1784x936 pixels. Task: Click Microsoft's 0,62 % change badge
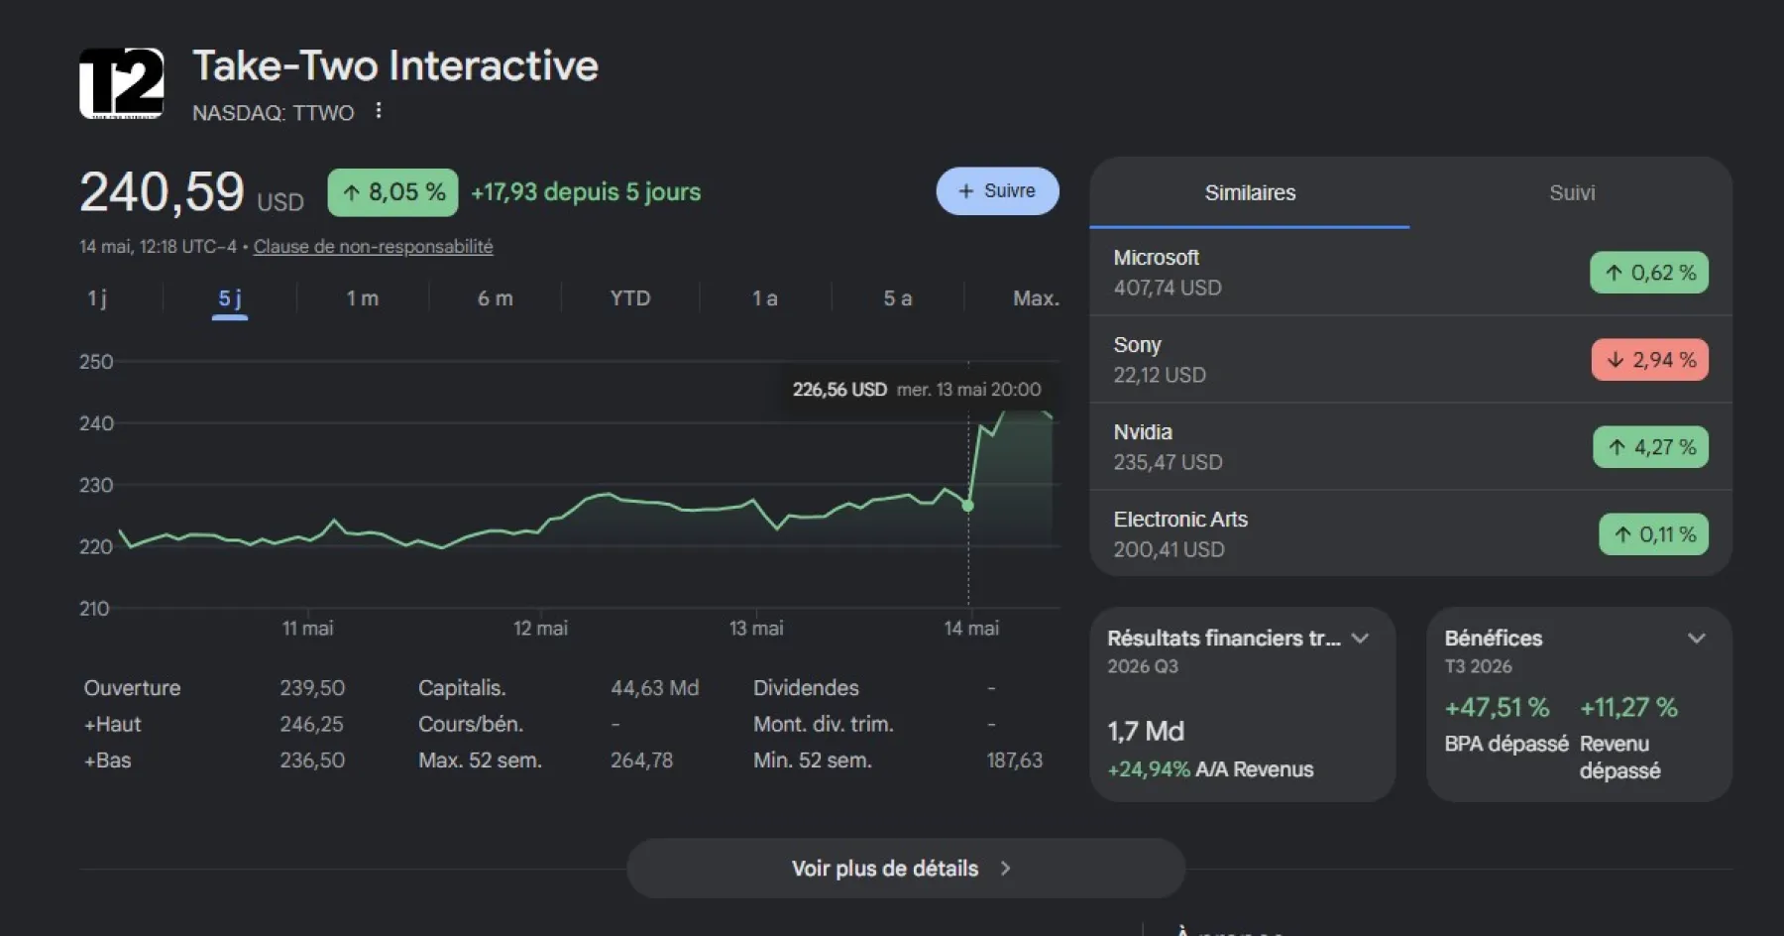[1649, 273]
